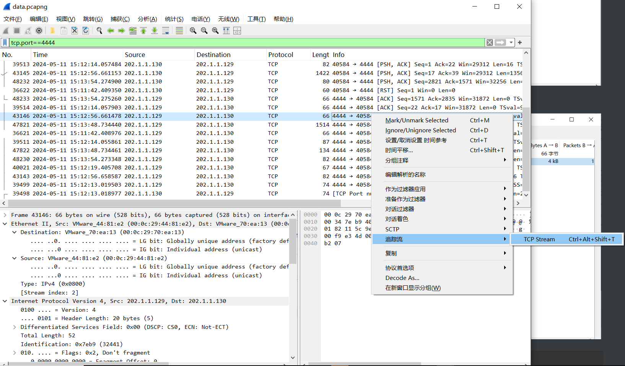
Task: Select the "4 kB" cell in background window
Action: click(x=553, y=161)
